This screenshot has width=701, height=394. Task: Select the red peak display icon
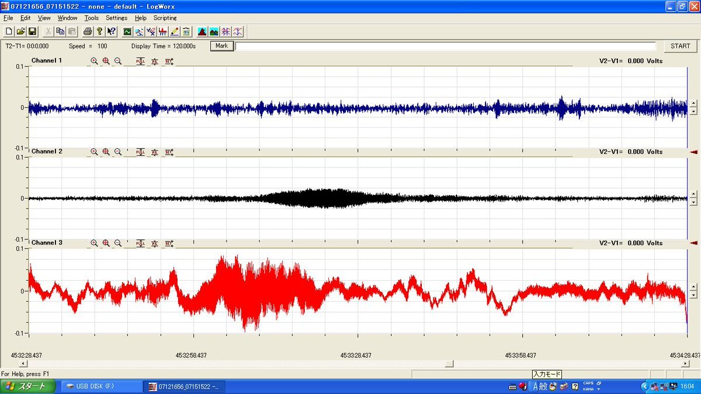tap(202, 32)
